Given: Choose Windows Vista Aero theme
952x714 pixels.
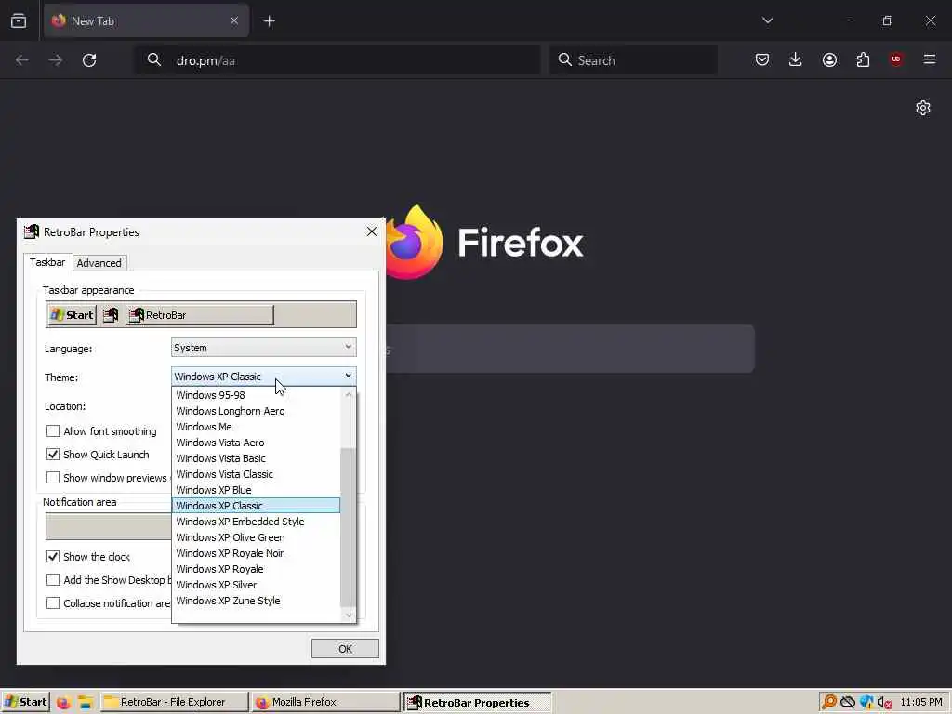Looking at the screenshot, I should pos(257,443).
